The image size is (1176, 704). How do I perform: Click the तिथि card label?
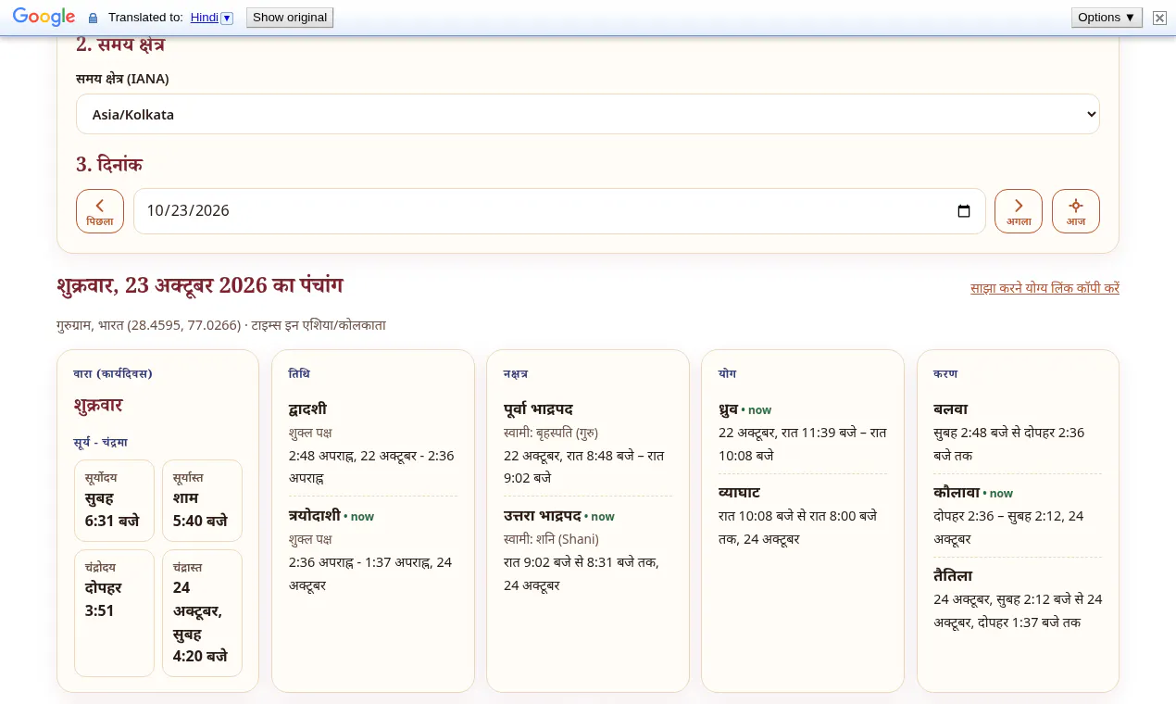[299, 373]
